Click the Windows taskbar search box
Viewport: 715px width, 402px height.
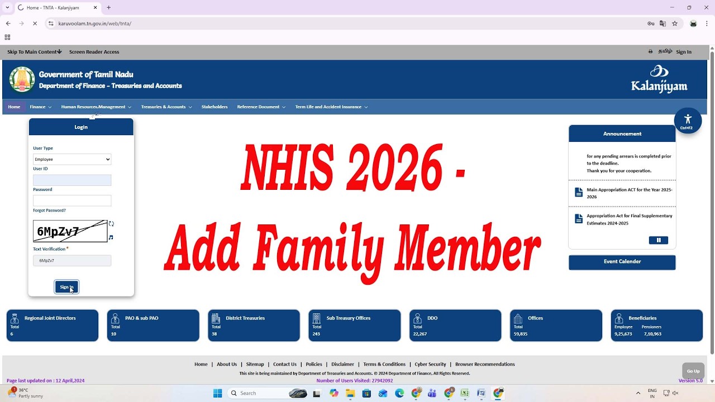pos(268,393)
